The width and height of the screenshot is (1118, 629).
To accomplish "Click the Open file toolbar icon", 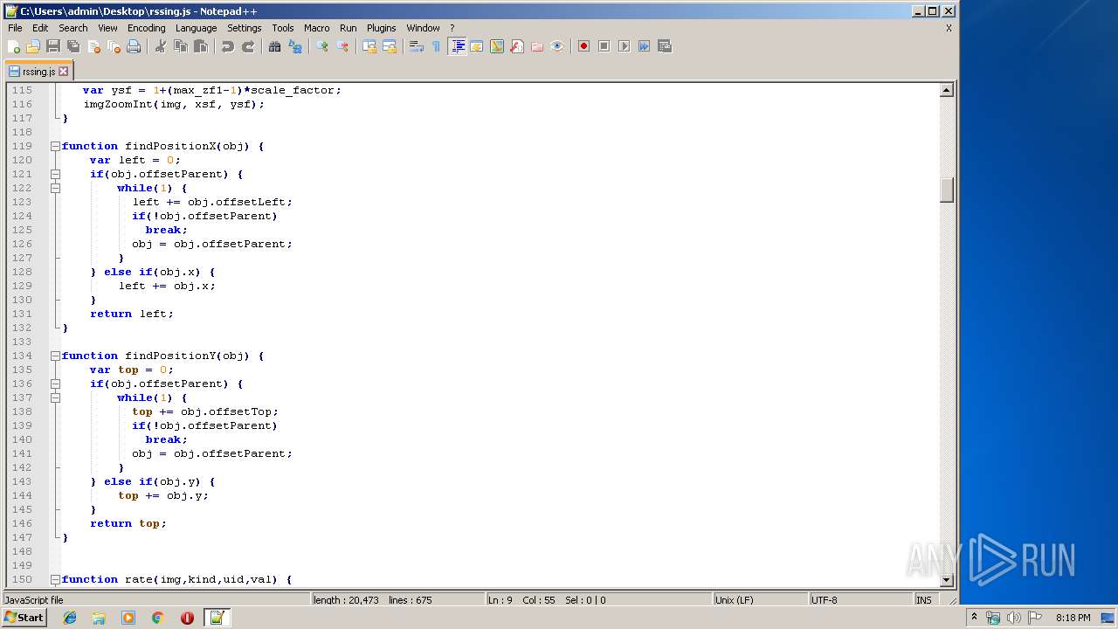I will point(33,46).
